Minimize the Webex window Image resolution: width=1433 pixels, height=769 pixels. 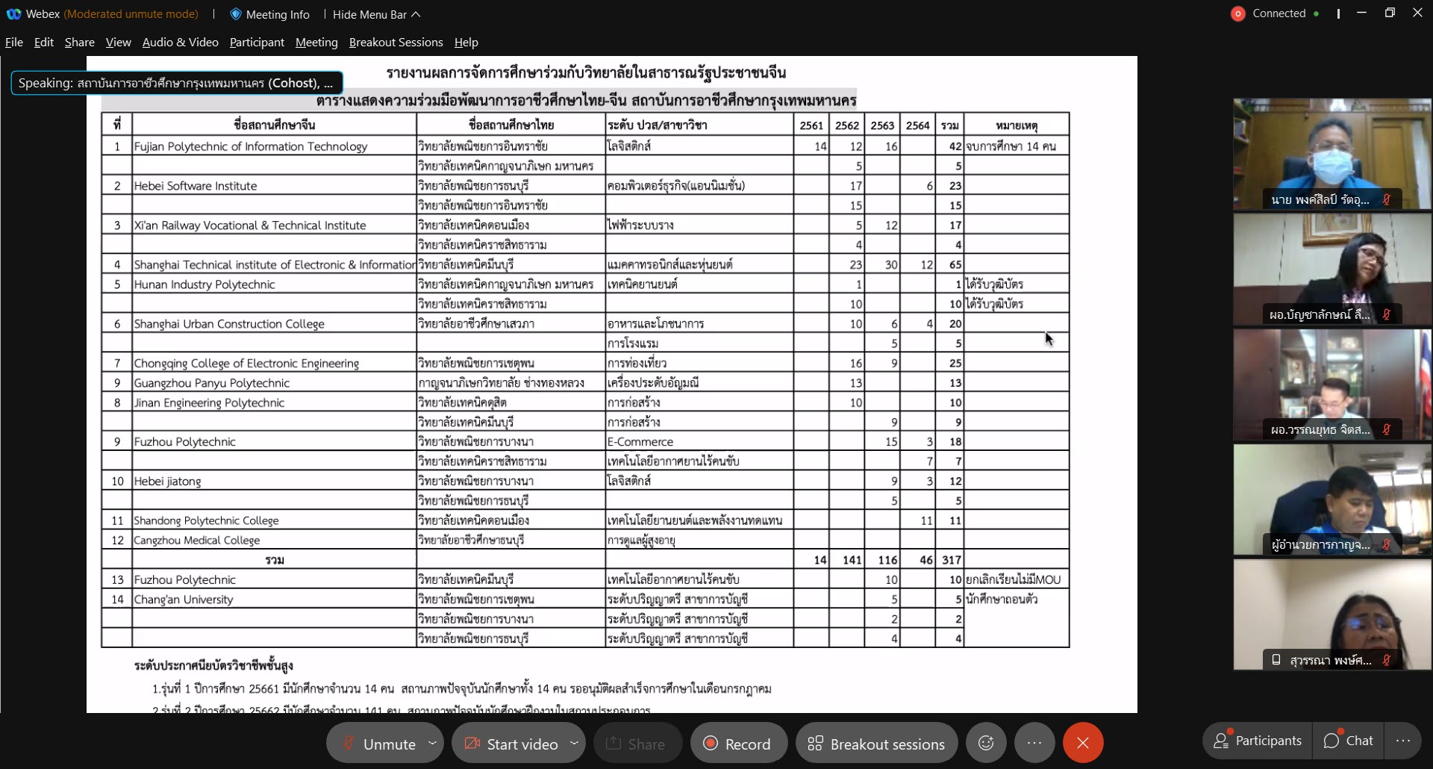(1362, 13)
